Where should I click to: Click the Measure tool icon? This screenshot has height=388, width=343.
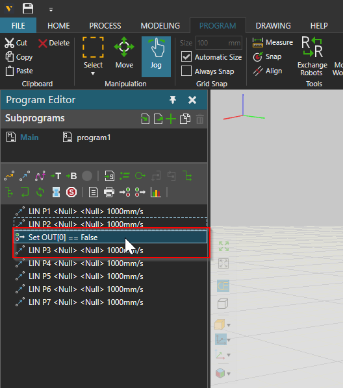click(x=258, y=43)
